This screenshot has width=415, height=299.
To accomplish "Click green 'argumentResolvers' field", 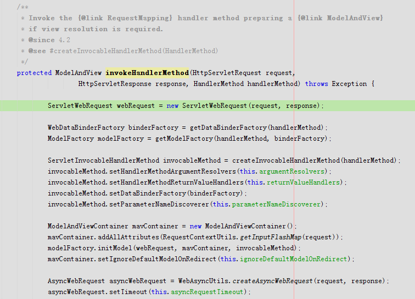I will tap(291, 171).
